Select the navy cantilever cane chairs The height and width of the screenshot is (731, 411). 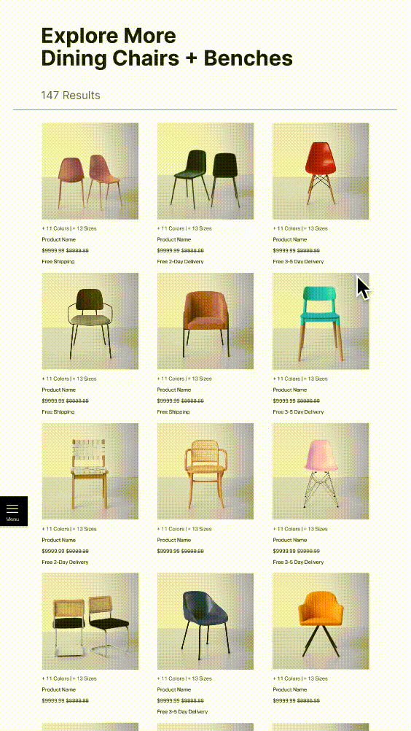pos(90,621)
